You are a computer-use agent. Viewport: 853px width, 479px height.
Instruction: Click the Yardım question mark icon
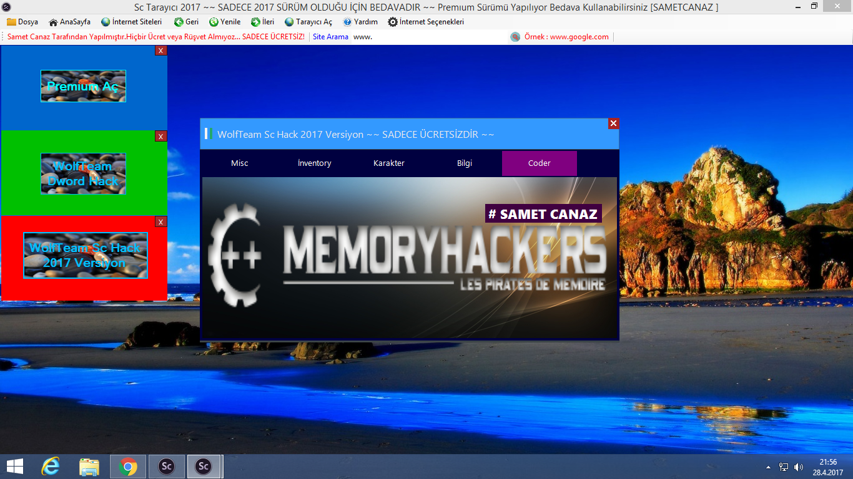[347, 22]
